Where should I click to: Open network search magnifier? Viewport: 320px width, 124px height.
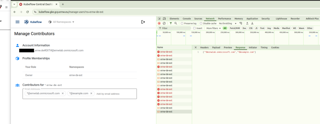pyautogui.click(x=176, y=23)
